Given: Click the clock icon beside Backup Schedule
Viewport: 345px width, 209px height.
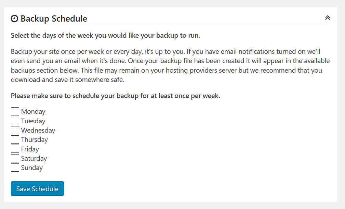Looking at the screenshot, I should point(14,19).
